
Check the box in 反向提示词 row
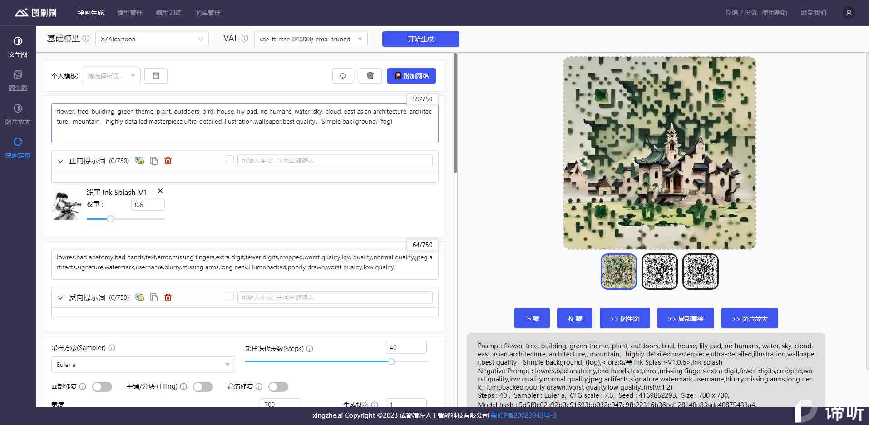coord(230,296)
